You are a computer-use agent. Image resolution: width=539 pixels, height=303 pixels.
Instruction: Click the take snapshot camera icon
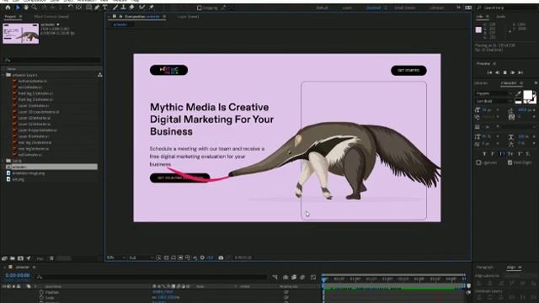click(221, 258)
